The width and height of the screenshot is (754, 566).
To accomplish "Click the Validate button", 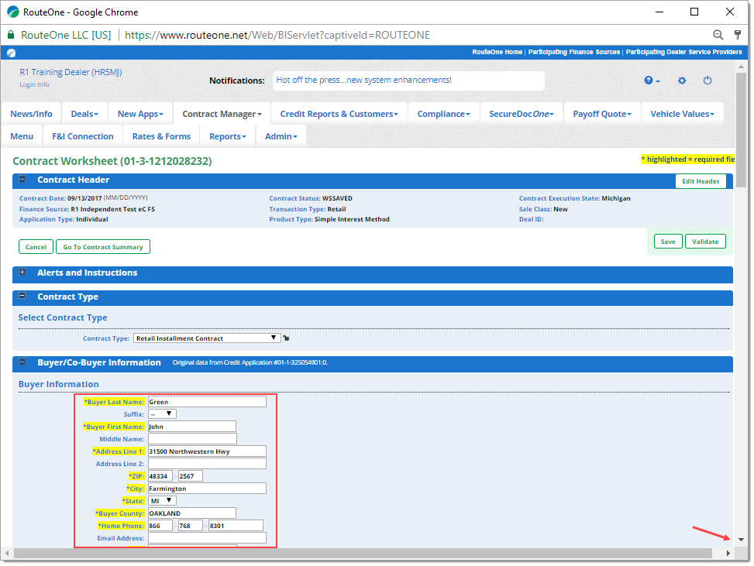I will pos(705,242).
